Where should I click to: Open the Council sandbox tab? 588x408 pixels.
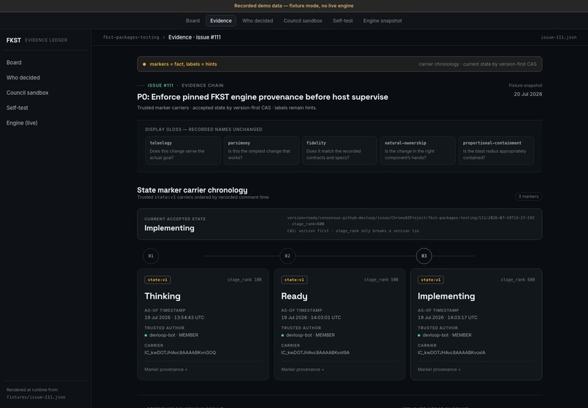point(303,21)
